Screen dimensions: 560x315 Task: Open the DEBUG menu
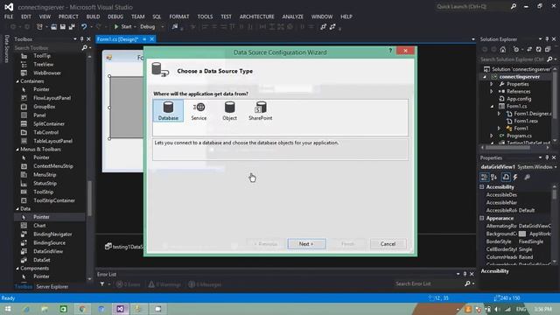tap(115, 17)
